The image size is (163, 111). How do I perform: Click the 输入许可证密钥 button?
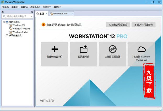(143, 25)
